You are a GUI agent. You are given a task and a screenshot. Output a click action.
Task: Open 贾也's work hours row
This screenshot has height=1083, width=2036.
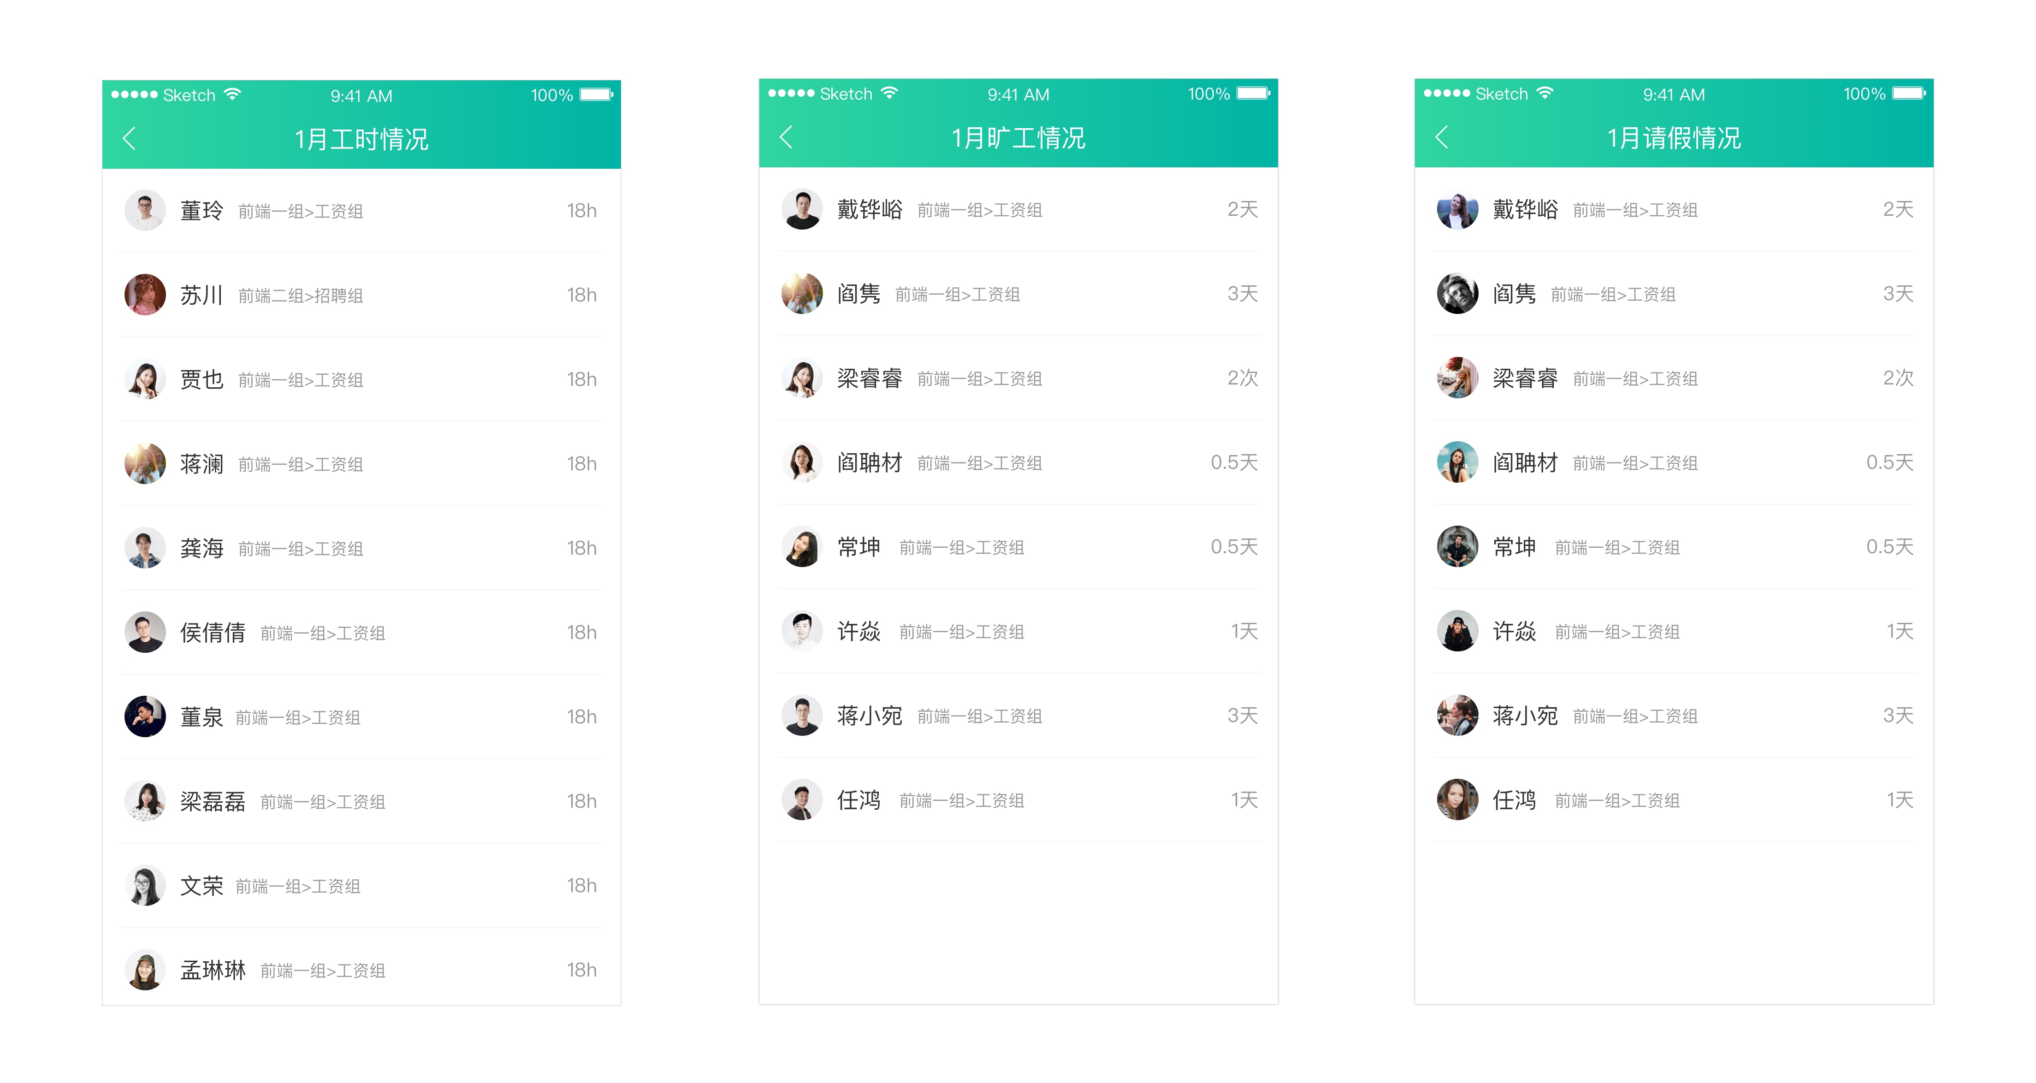click(x=362, y=379)
